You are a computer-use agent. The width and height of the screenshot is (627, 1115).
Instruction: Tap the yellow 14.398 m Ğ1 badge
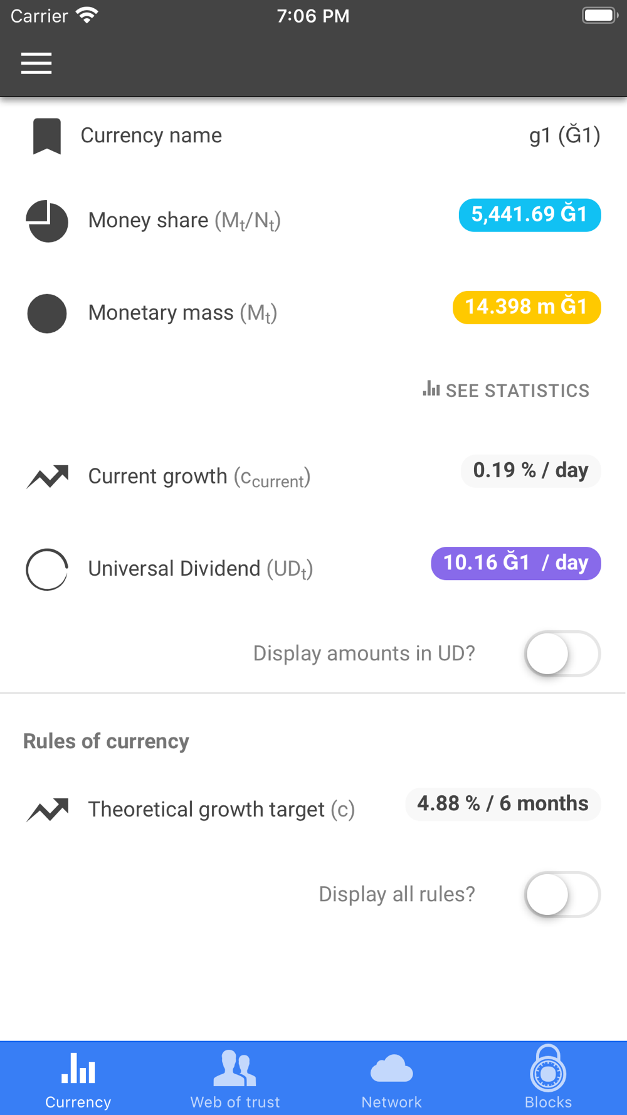coord(527,307)
